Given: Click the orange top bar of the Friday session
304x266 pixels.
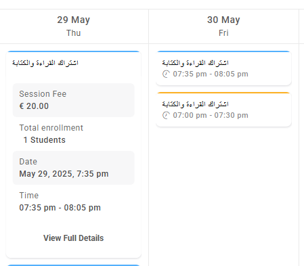Looking at the screenshot, I should pos(223,93).
